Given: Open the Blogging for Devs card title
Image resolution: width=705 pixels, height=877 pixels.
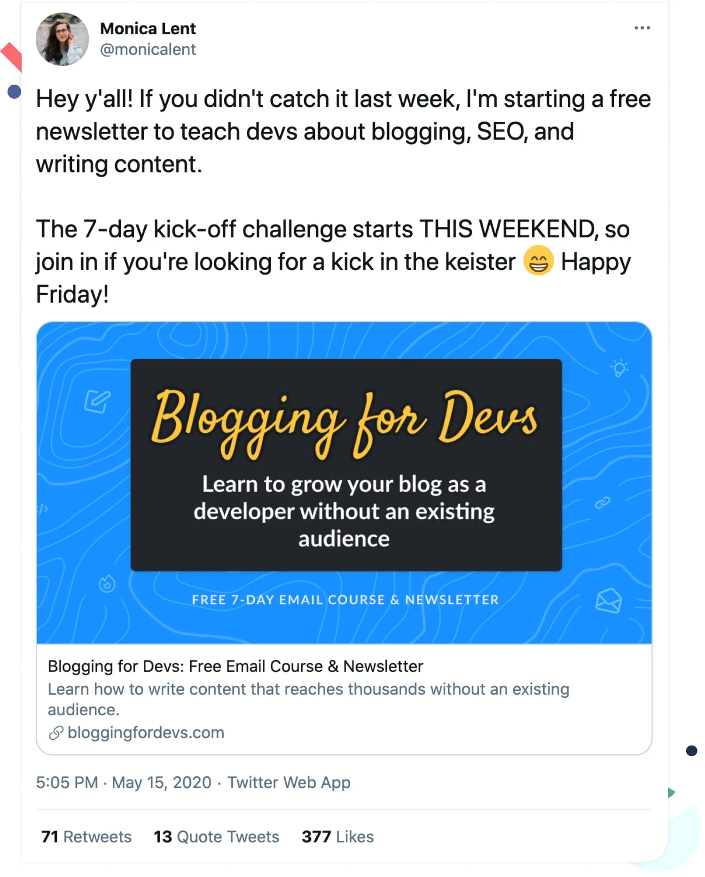Looking at the screenshot, I should 235,666.
